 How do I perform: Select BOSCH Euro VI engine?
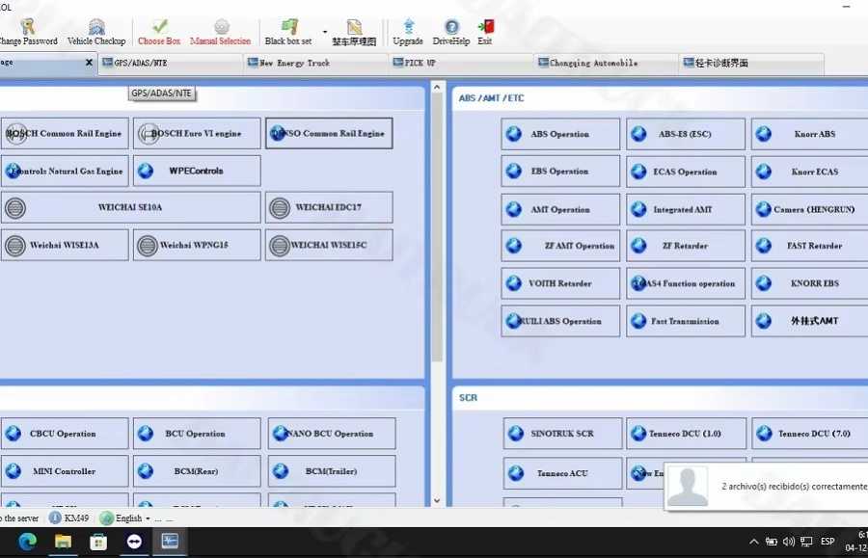click(x=197, y=133)
